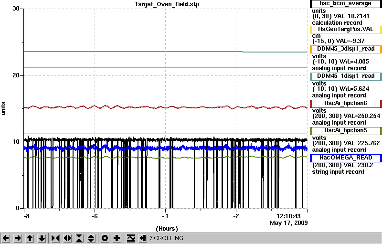This screenshot has height=244, width=382.
Task: Click the VAL=225.762 reading text
Action: point(362,143)
